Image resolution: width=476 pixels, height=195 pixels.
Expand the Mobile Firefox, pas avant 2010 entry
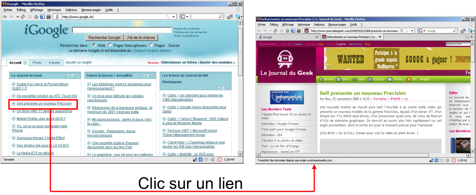(13, 119)
